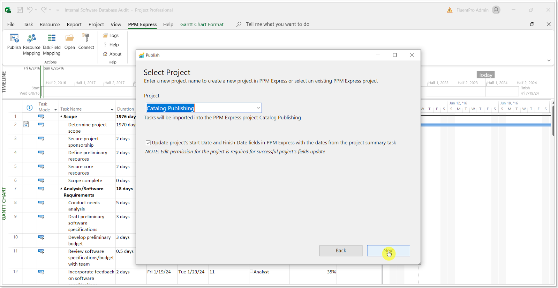
Task: Click the Save icon in title bar
Action: [20, 10]
